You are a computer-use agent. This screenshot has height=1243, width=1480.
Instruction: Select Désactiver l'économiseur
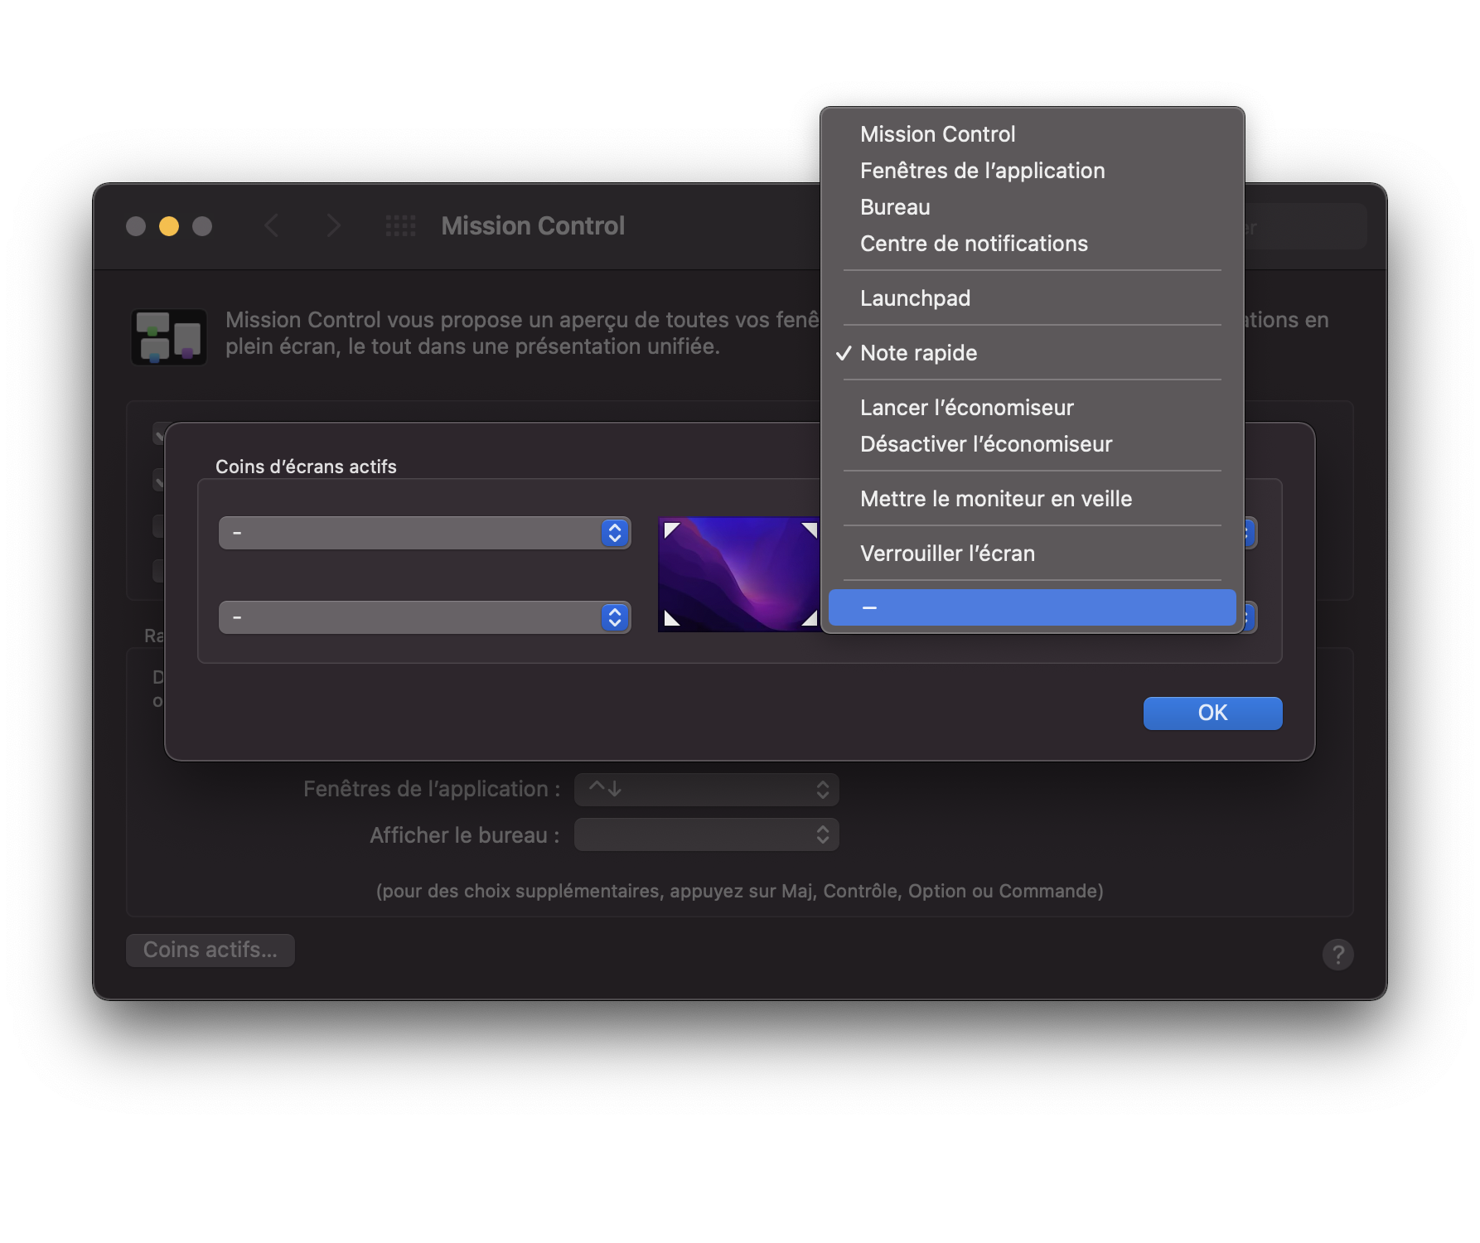(1032, 444)
